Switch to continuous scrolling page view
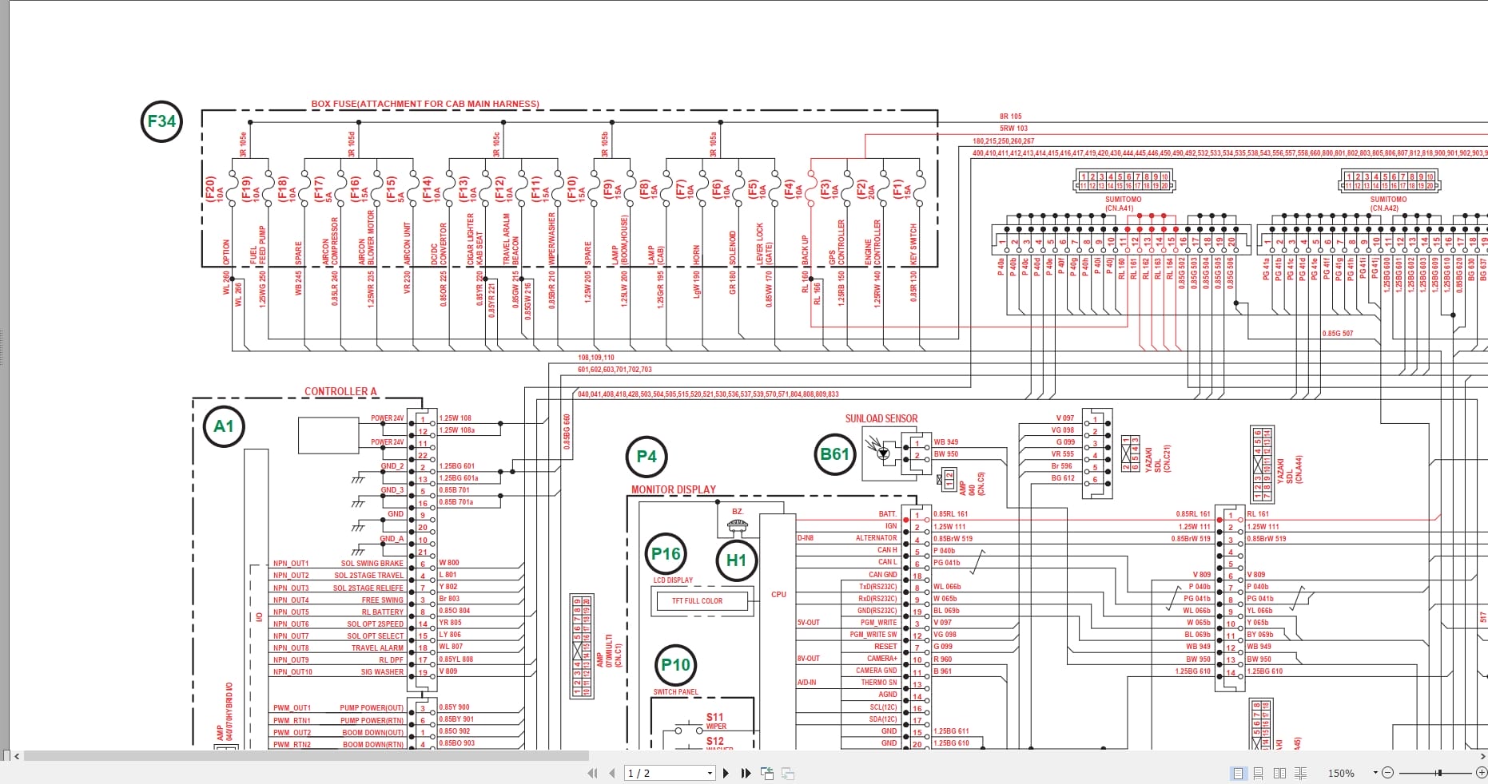This screenshot has height=784, width=1488. 1259,773
